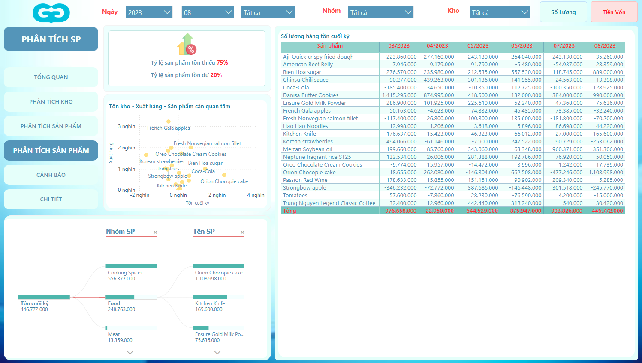Select Trung Nguyen Legend Classic Coffee row
This screenshot has width=642, height=363.
click(x=453, y=203)
